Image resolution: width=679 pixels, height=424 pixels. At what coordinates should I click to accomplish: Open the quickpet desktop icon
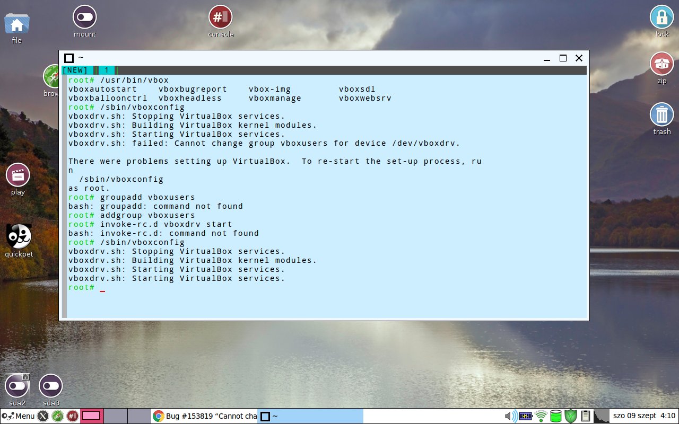[x=19, y=236]
